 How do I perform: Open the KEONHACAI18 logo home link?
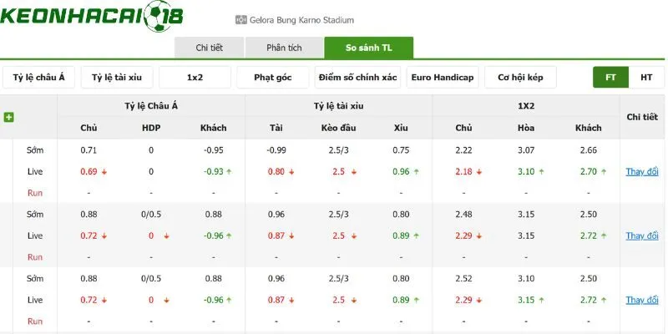92,16
